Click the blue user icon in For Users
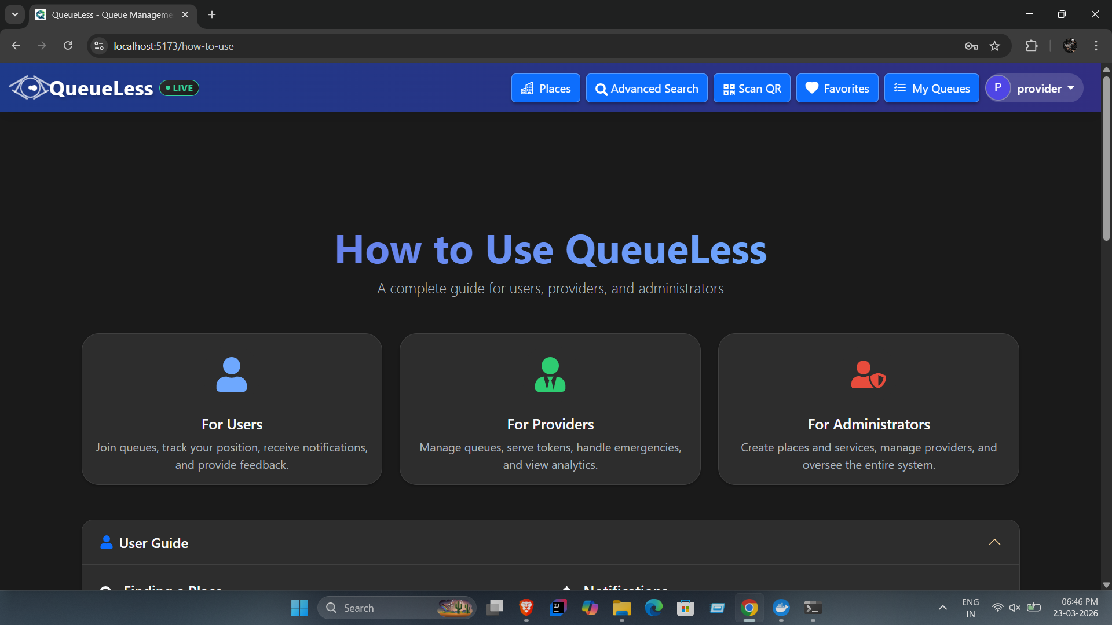The height and width of the screenshot is (625, 1112). (x=232, y=374)
